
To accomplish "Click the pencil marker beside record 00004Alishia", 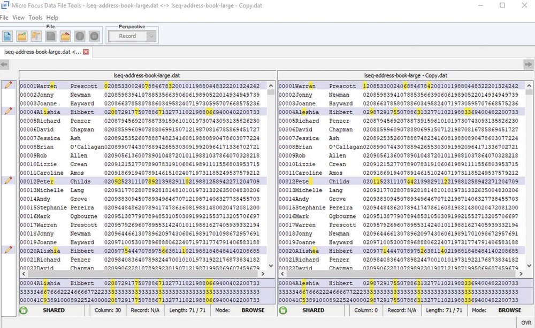I will point(9,111).
